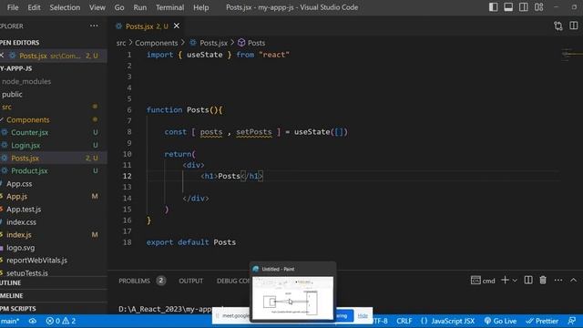
Task: Open index.js file
Action: (54, 235)
